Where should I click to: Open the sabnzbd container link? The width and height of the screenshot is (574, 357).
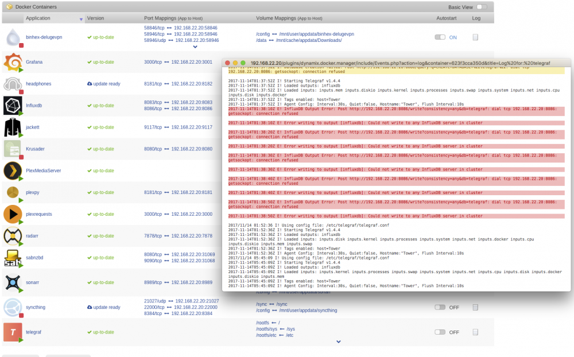tap(34, 258)
